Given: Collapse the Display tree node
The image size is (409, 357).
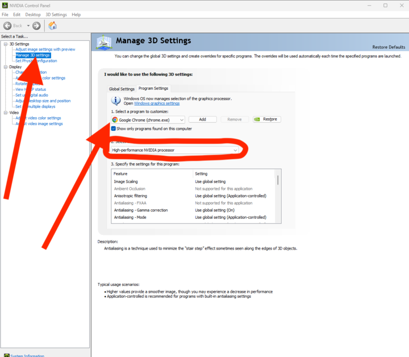Looking at the screenshot, I should [x=6, y=67].
